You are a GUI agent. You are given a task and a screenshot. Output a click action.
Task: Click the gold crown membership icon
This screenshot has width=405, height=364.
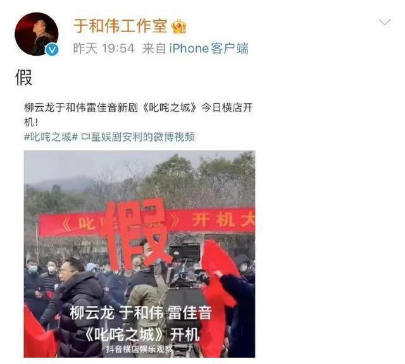179,27
